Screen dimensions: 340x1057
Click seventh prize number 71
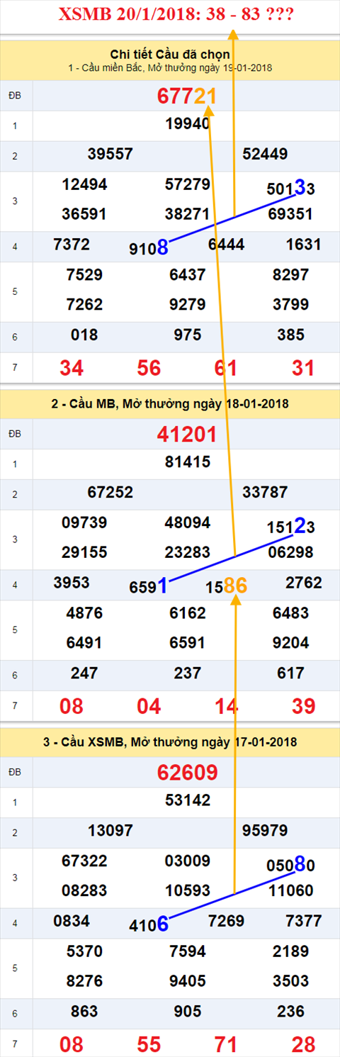tap(226, 1044)
